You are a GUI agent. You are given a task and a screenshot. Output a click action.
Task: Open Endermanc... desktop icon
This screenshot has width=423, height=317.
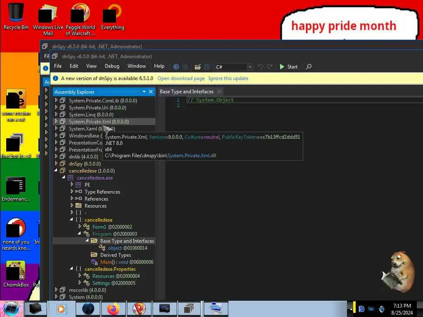16,189
